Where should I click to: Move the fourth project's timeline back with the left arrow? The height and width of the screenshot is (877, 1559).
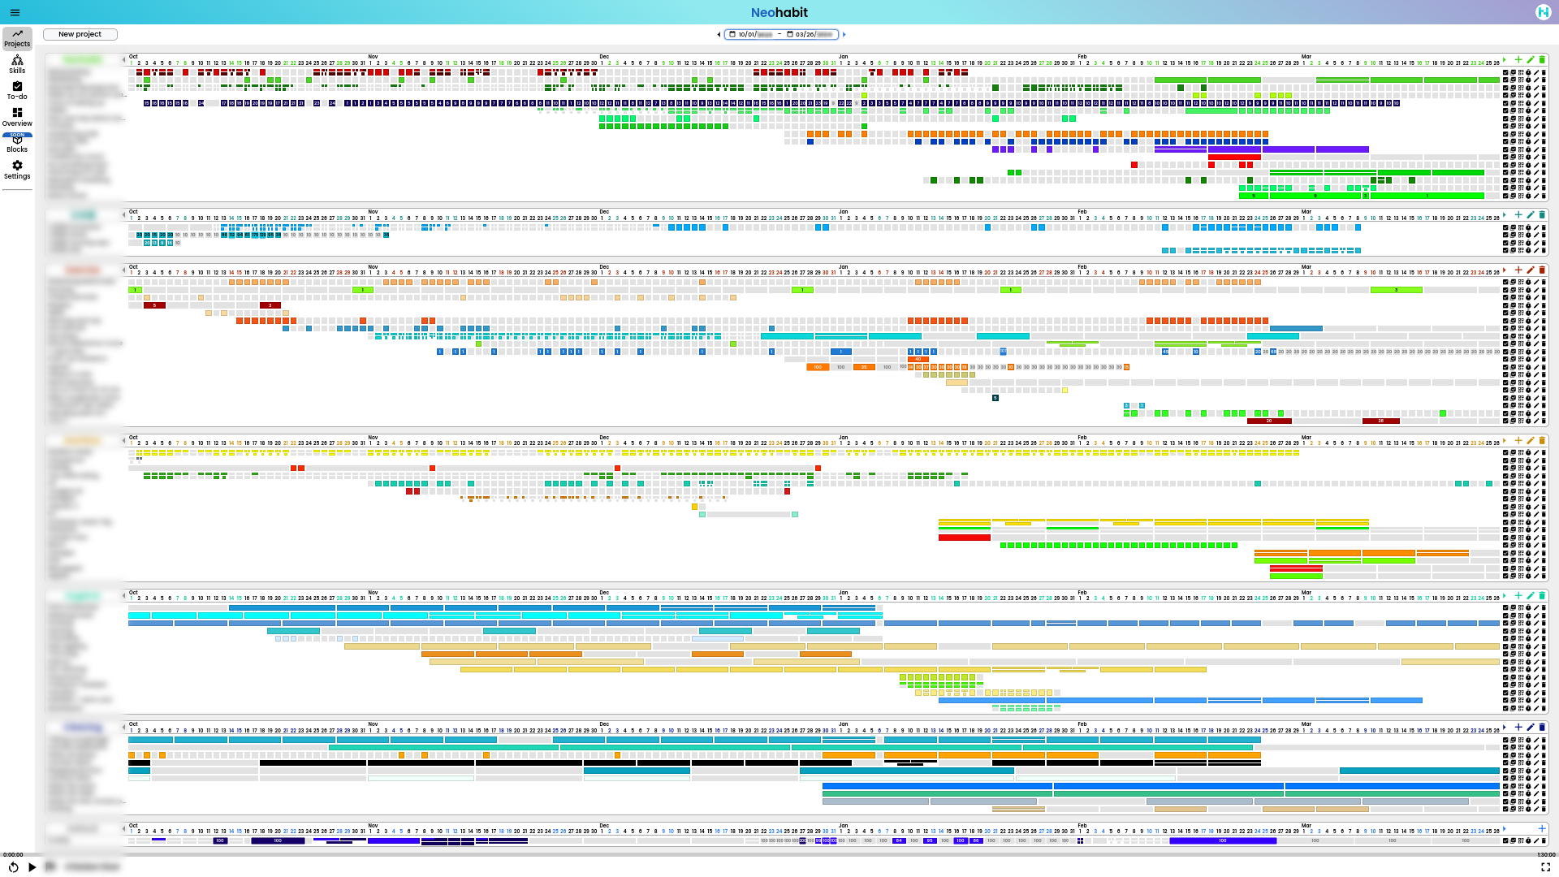[x=124, y=440]
